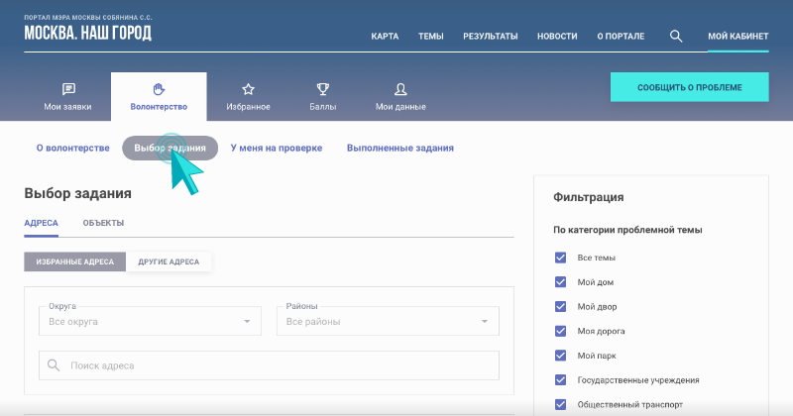Click the Москва. Наш город logo

coord(88,32)
